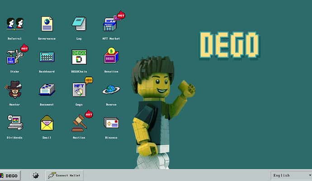Viewport: 312px width, 181px height.
Task: Launch the Gego NFT icon
Action: 79,90
